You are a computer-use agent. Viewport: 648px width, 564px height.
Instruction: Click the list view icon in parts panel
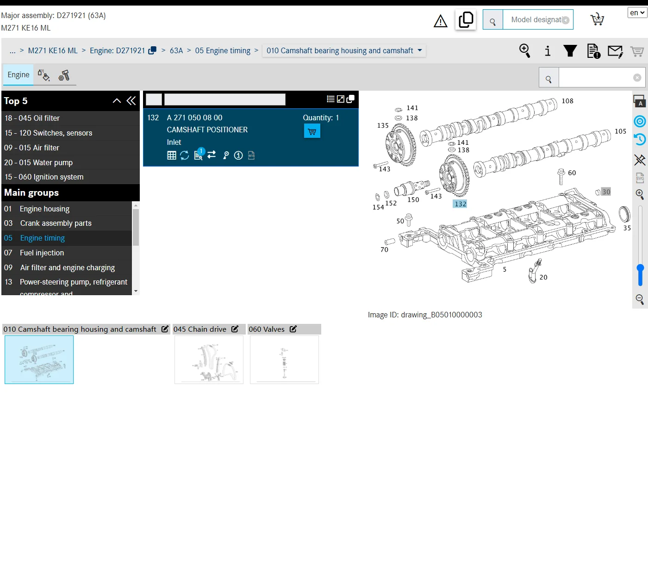tap(330, 99)
